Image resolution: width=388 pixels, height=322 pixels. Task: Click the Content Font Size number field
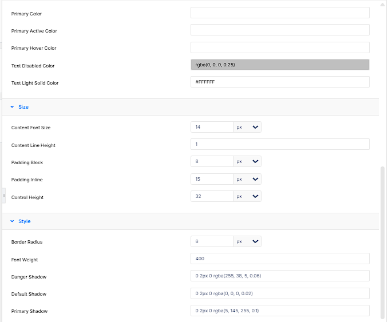point(212,127)
